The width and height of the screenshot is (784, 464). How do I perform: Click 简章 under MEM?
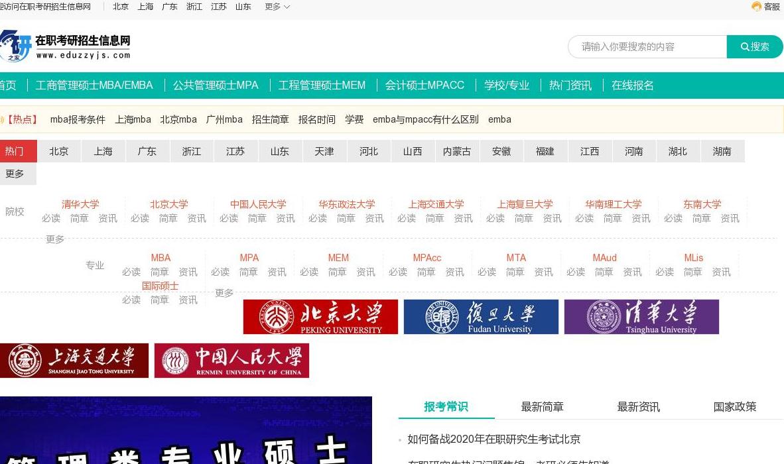point(338,272)
